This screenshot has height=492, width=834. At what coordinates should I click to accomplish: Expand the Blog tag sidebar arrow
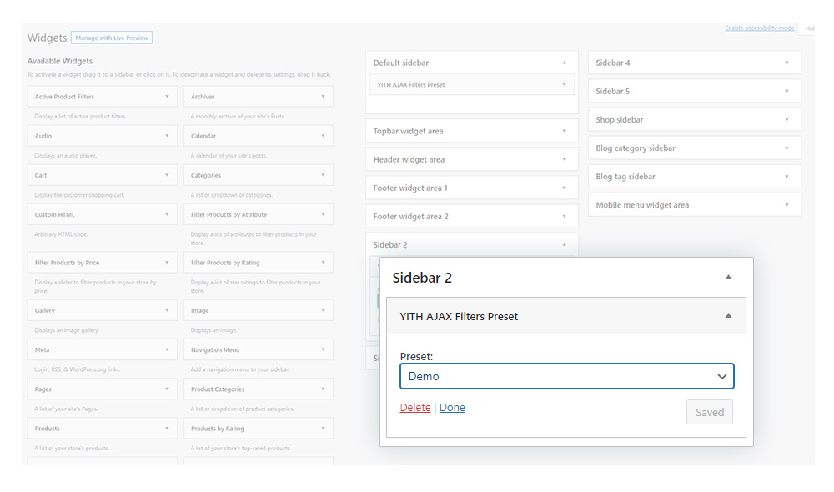coord(786,177)
